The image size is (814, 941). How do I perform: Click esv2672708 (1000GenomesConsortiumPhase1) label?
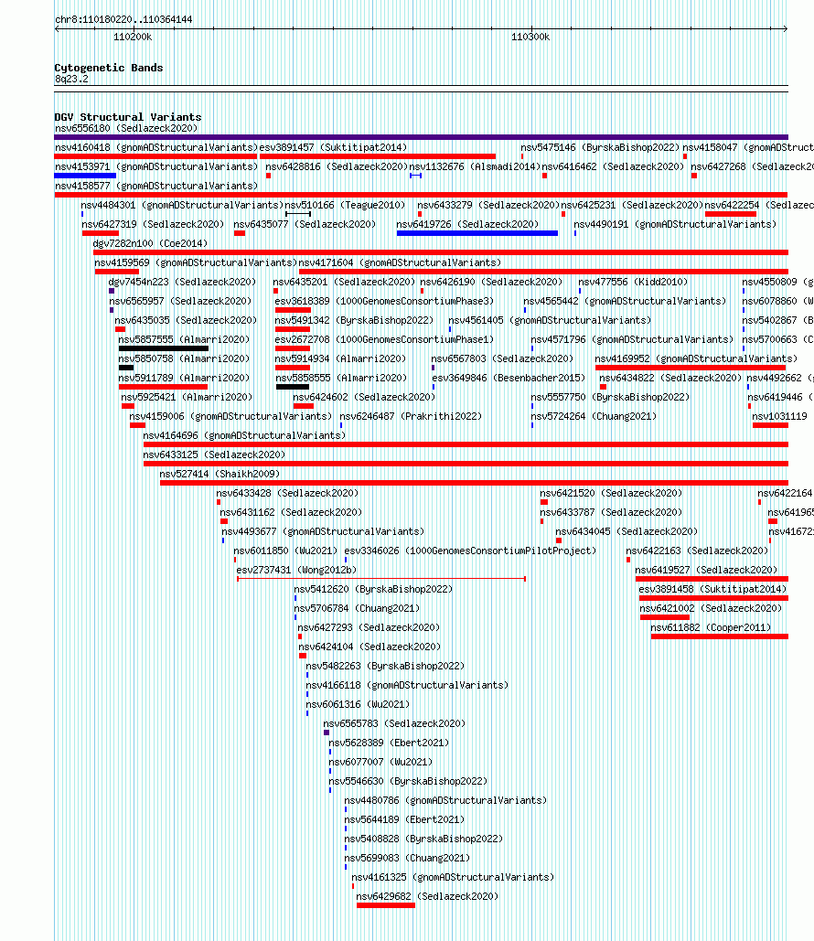[384, 339]
